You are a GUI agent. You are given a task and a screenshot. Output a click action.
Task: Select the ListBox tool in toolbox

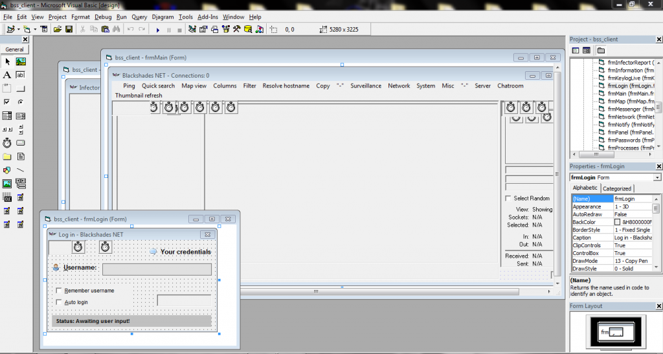(21, 116)
